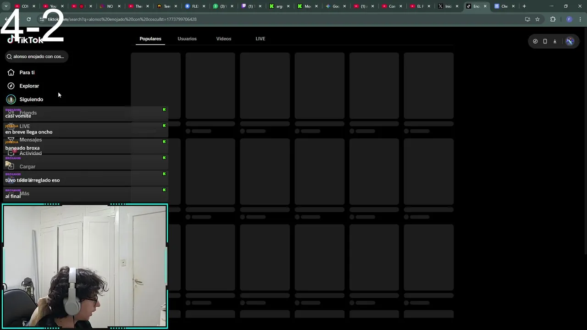Click the mobile app phone icon
This screenshot has width=587, height=330.
click(x=545, y=41)
